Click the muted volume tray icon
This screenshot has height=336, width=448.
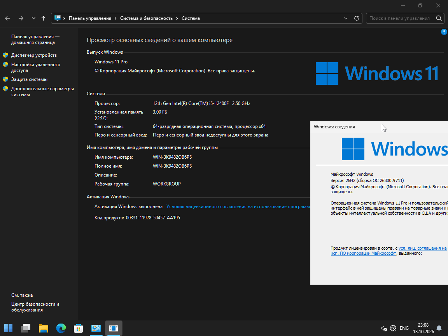click(x=384, y=328)
